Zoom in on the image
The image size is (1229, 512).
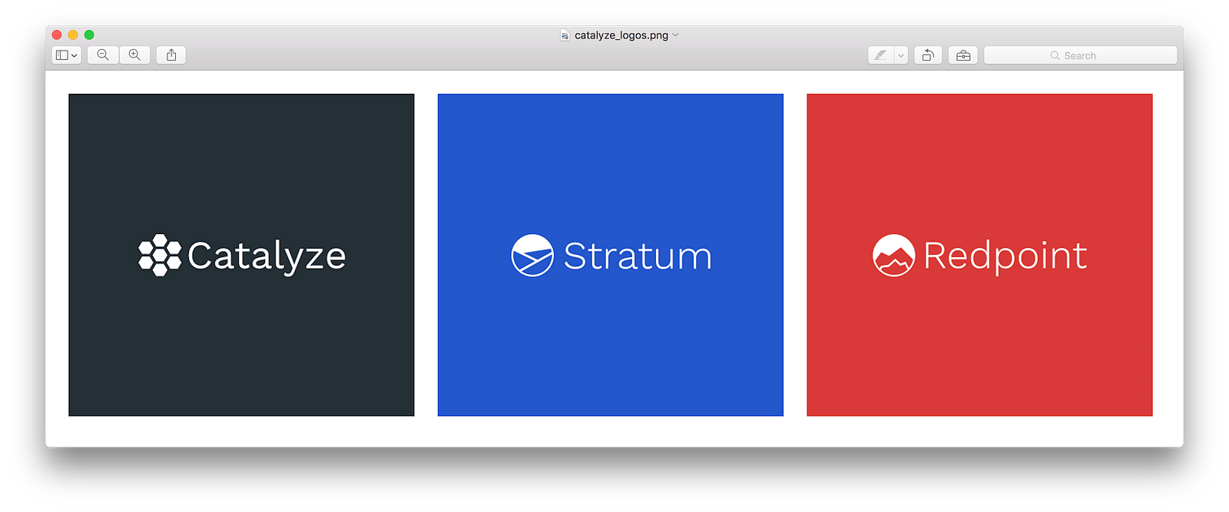(x=134, y=55)
